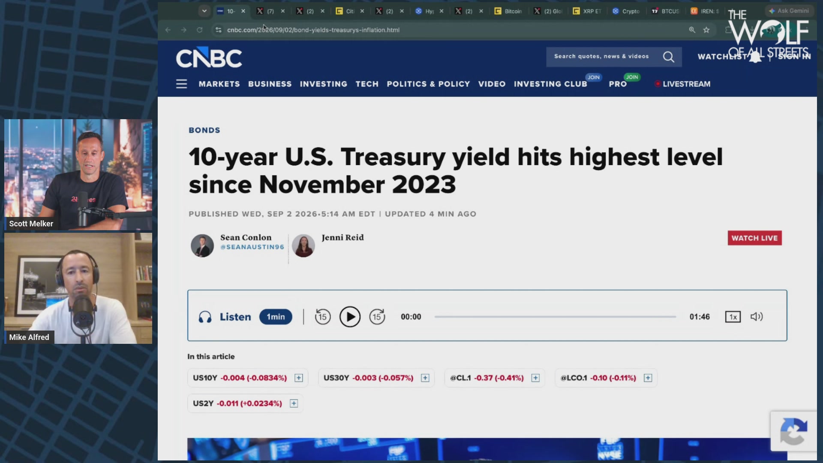The height and width of the screenshot is (463, 823).
Task: Open the INVESTING menu
Action: coord(324,84)
